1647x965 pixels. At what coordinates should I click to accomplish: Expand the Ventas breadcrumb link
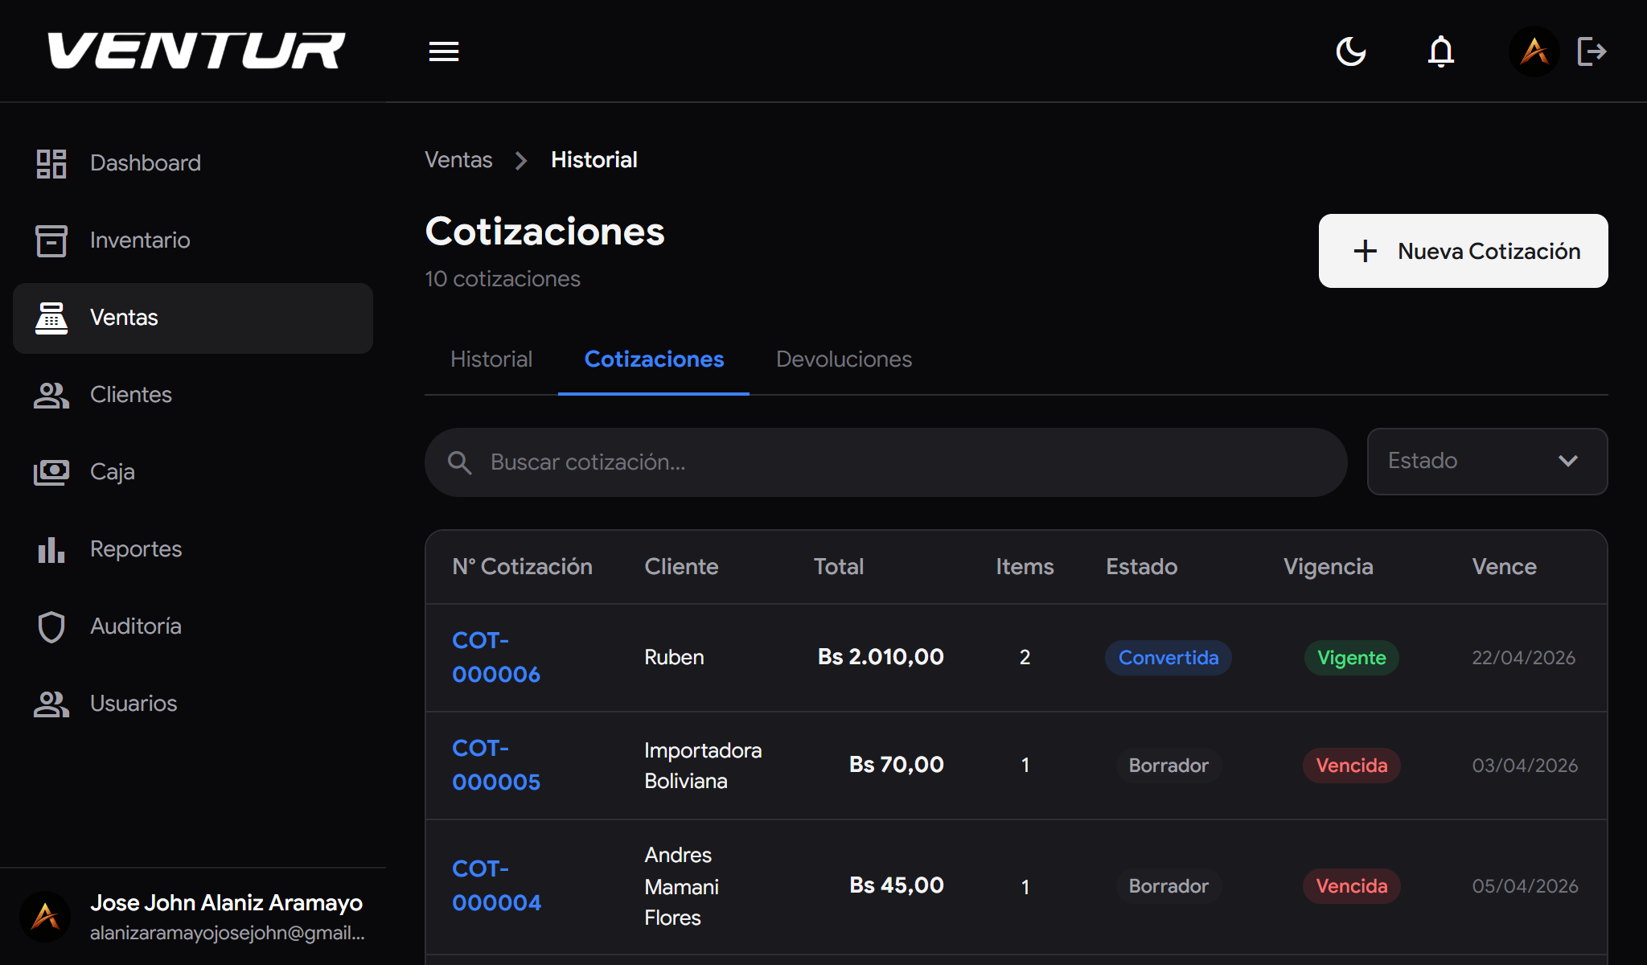458,159
